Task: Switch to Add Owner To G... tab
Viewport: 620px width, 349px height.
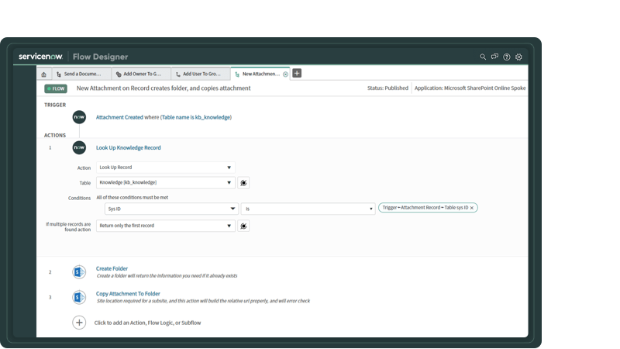Action: click(x=141, y=74)
